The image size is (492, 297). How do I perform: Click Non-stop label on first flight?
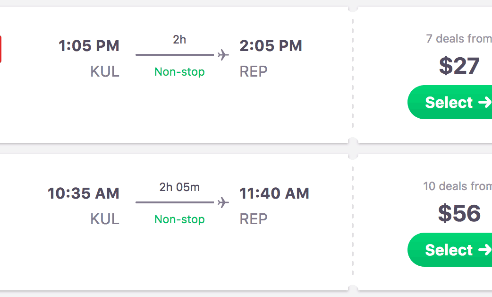point(179,72)
